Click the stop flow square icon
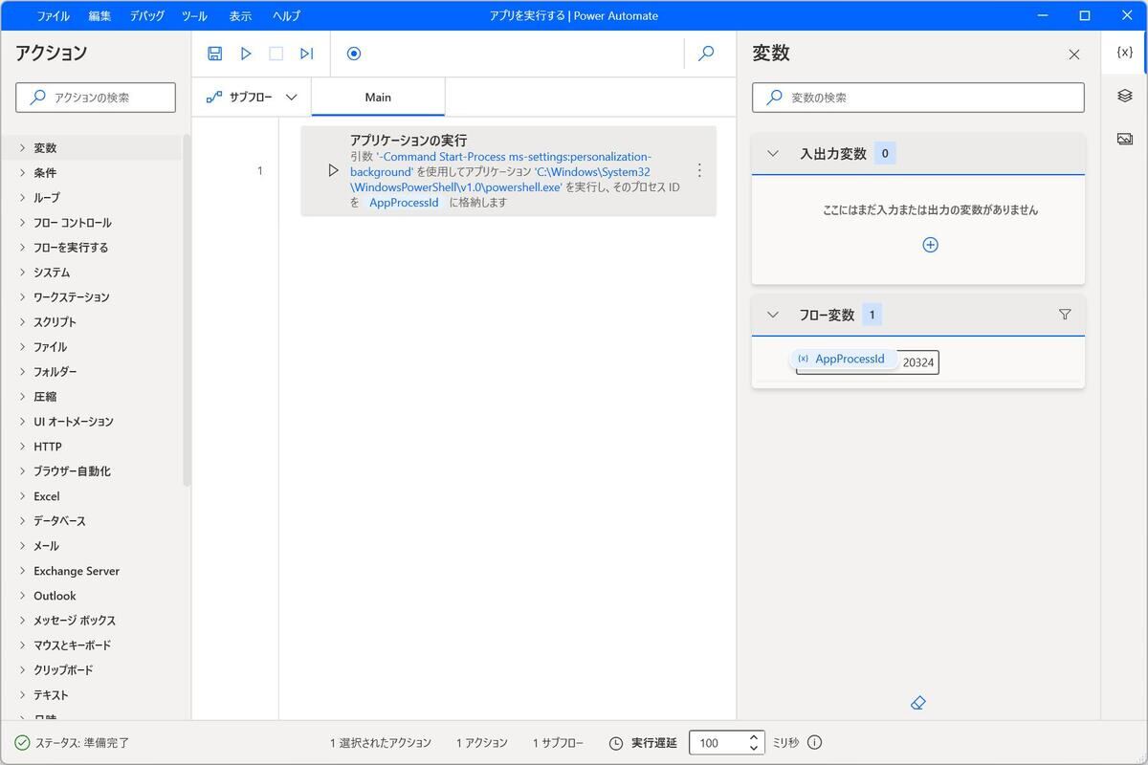 click(x=276, y=54)
